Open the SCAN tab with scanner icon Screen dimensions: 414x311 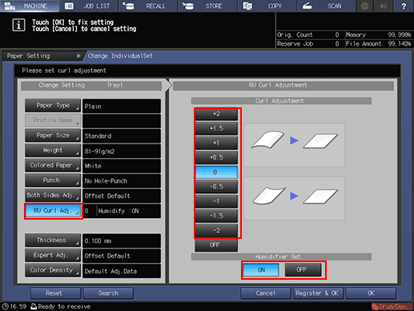pyautogui.click(x=326, y=6)
